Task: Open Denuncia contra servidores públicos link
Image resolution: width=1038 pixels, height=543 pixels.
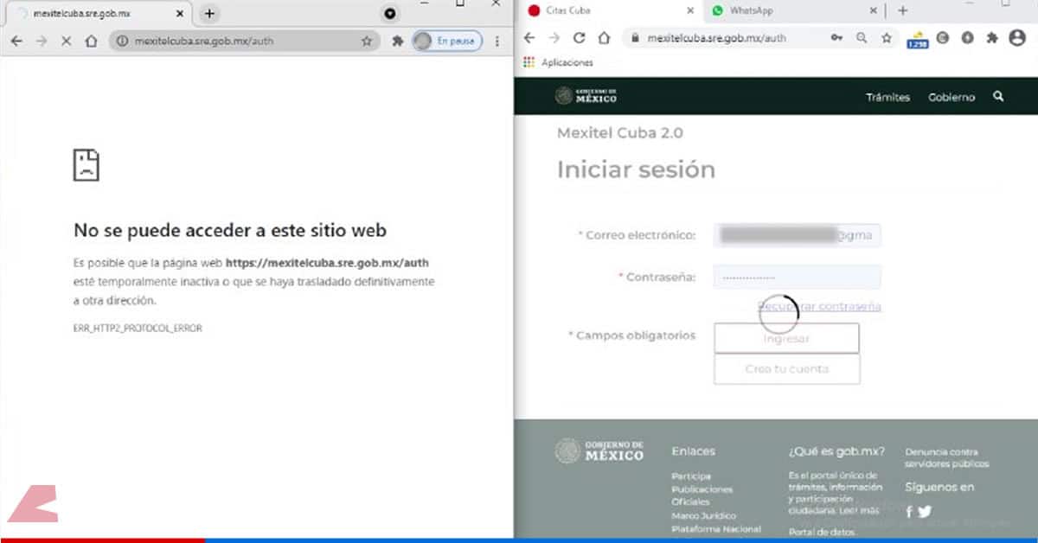Action: 947,457
